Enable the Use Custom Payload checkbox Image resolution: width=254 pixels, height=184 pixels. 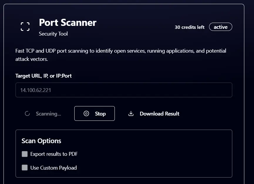[25, 168]
